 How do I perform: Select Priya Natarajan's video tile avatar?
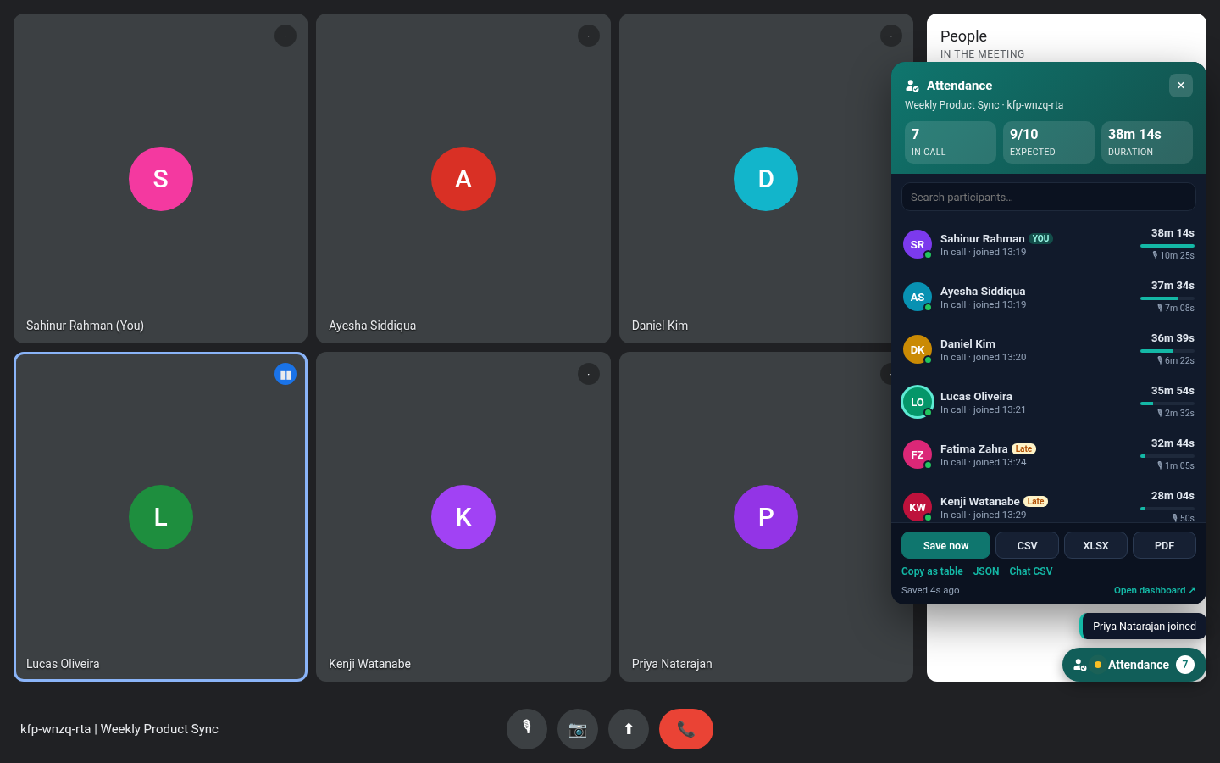click(x=766, y=517)
